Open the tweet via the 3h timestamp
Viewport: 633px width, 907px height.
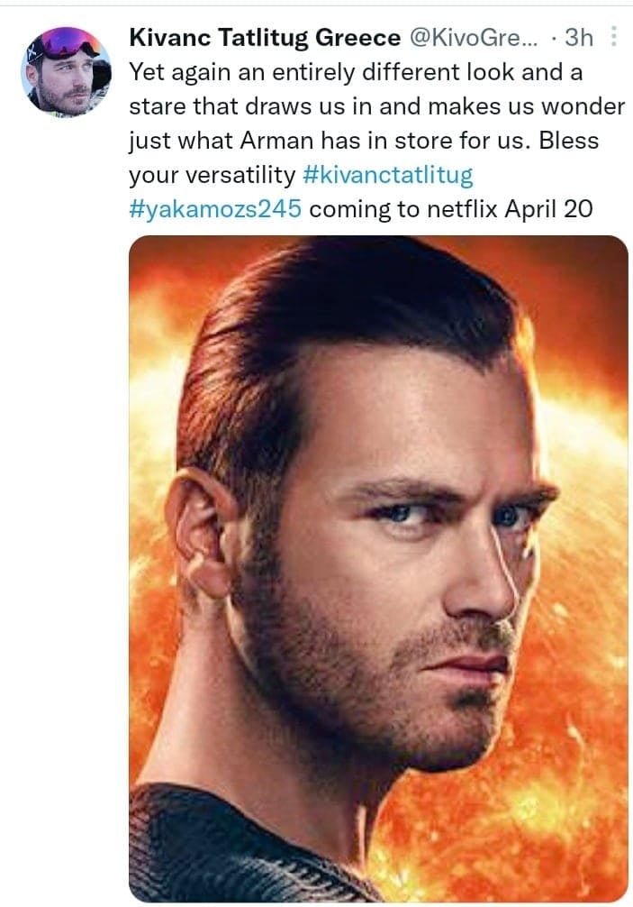tap(581, 38)
